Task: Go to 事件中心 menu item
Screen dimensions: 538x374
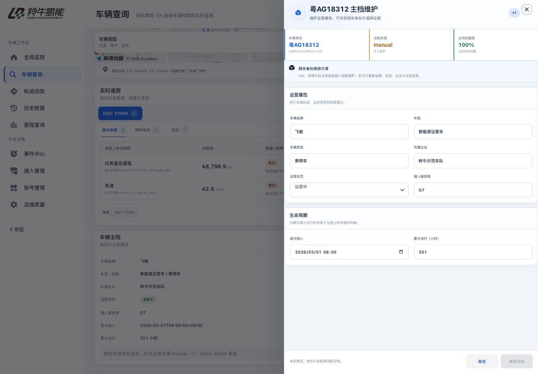Action: point(42,154)
